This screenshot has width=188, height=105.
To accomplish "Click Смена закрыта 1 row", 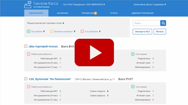I will [x=99, y=95].
